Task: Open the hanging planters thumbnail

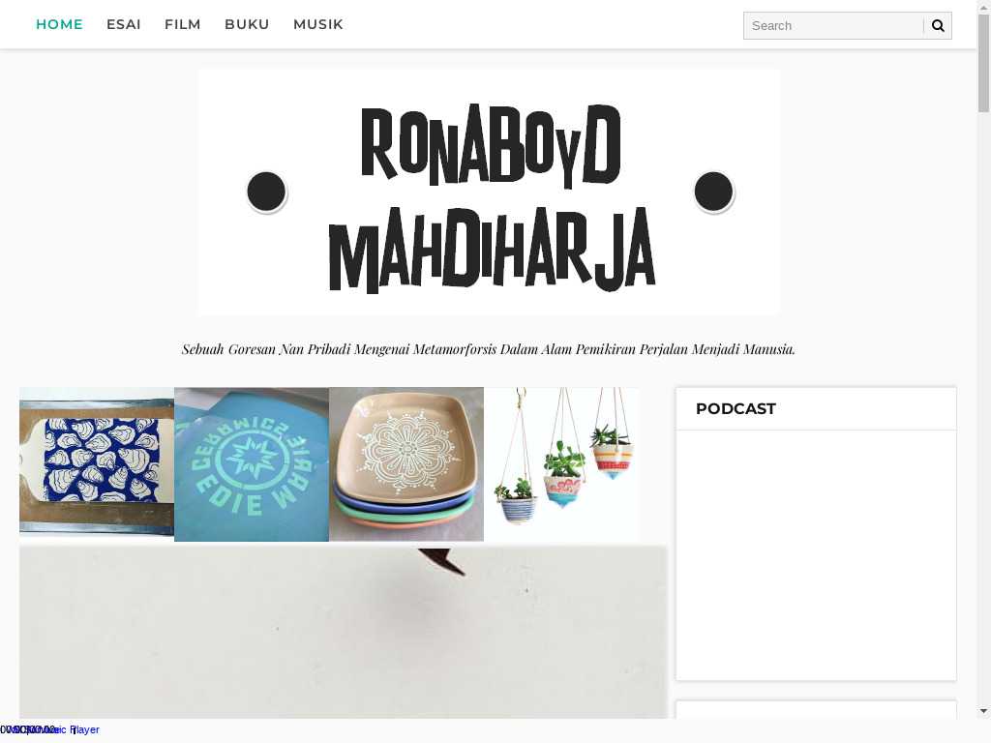Action: click(x=561, y=464)
